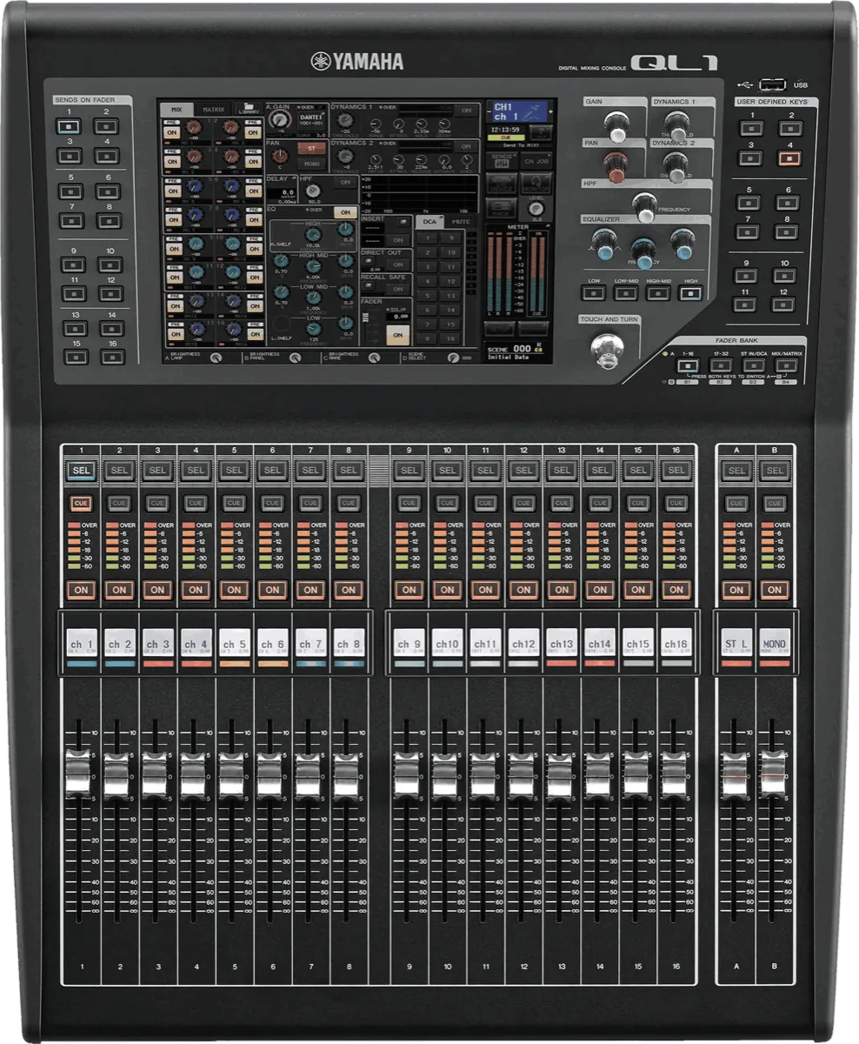Tap the A.GAIN knob on the touchscreen
This screenshot has height=1044, width=859.
[280, 119]
